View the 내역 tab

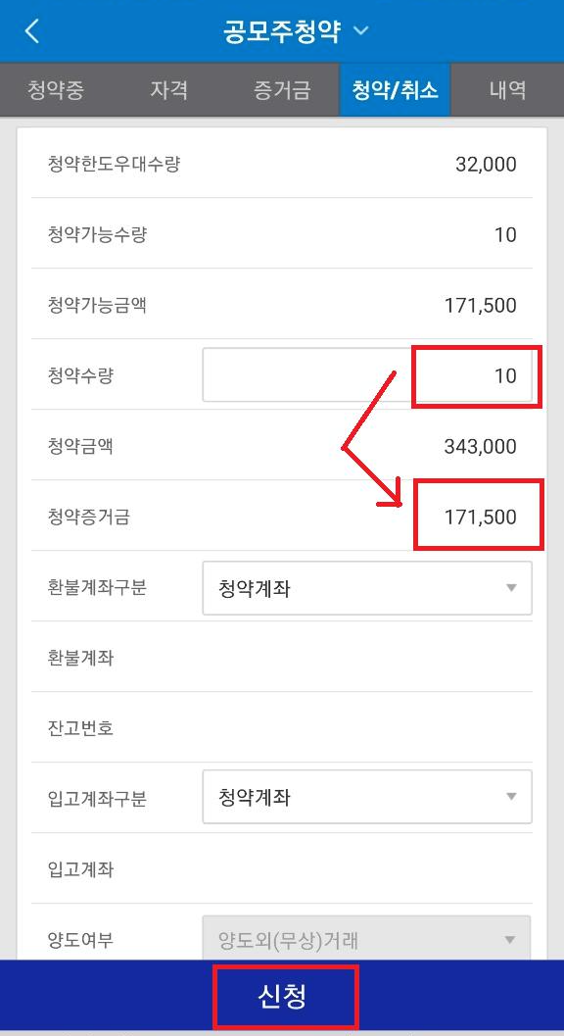(x=506, y=90)
